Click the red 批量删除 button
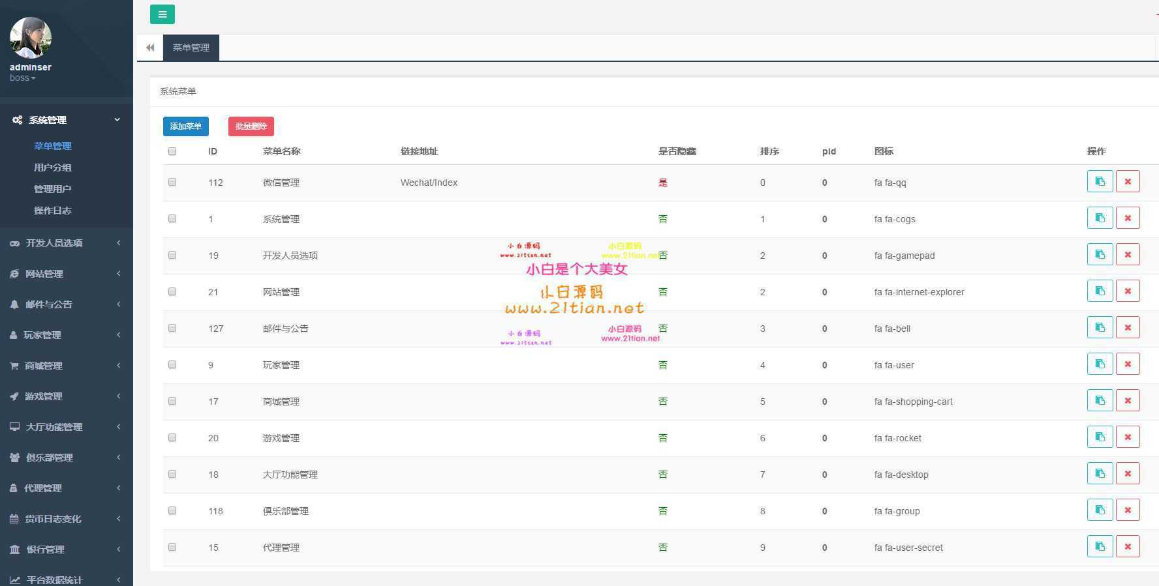 (x=251, y=126)
